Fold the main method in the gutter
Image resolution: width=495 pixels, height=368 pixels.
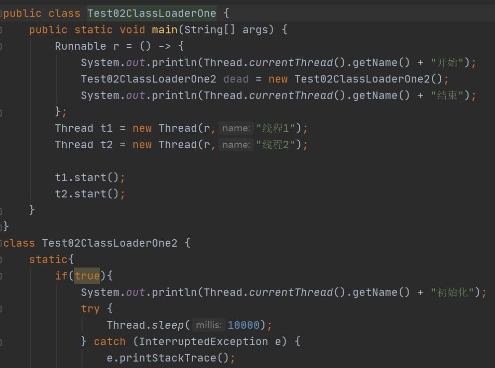[1, 30]
